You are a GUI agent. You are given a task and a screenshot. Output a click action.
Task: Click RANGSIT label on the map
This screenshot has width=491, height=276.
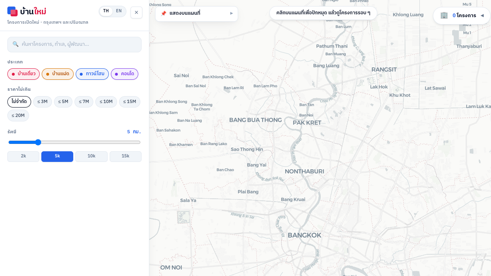pos(384,70)
